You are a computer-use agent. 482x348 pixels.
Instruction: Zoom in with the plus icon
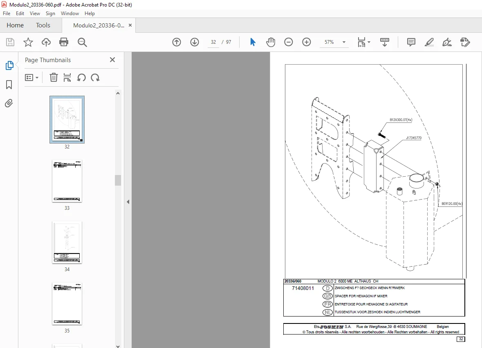[307, 42]
